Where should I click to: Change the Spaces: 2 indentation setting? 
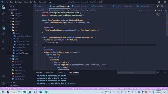pyautogui.click(x=86, y=88)
